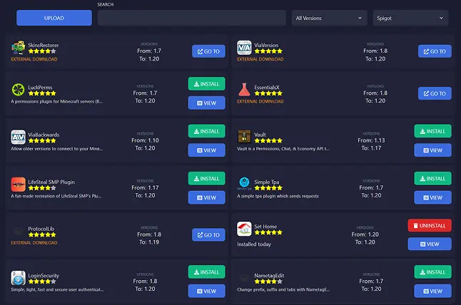
Task: Install the NametagEdit plugin
Action: tap(432, 272)
